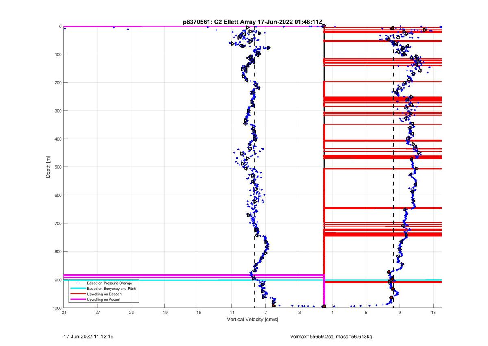Click the depth tick label "700"
Image resolution: width=488 pixels, height=346 pixels.
coord(57,224)
